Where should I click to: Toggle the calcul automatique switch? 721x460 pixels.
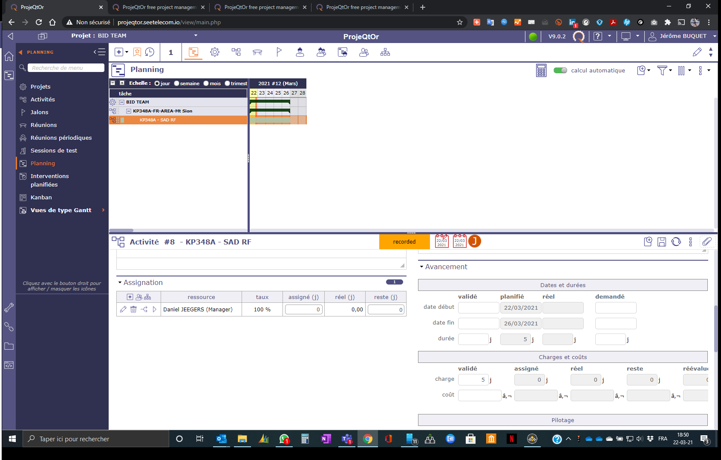560,71
